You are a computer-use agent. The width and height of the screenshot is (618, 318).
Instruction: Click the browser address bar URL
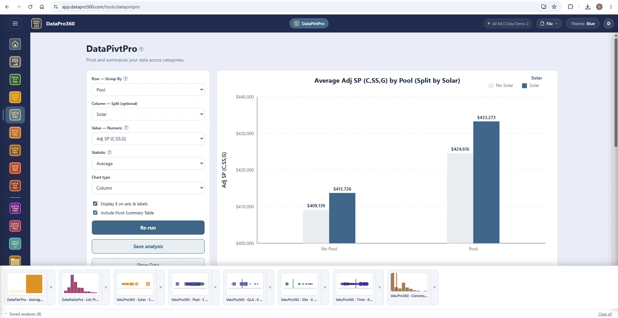coord(101,7)
